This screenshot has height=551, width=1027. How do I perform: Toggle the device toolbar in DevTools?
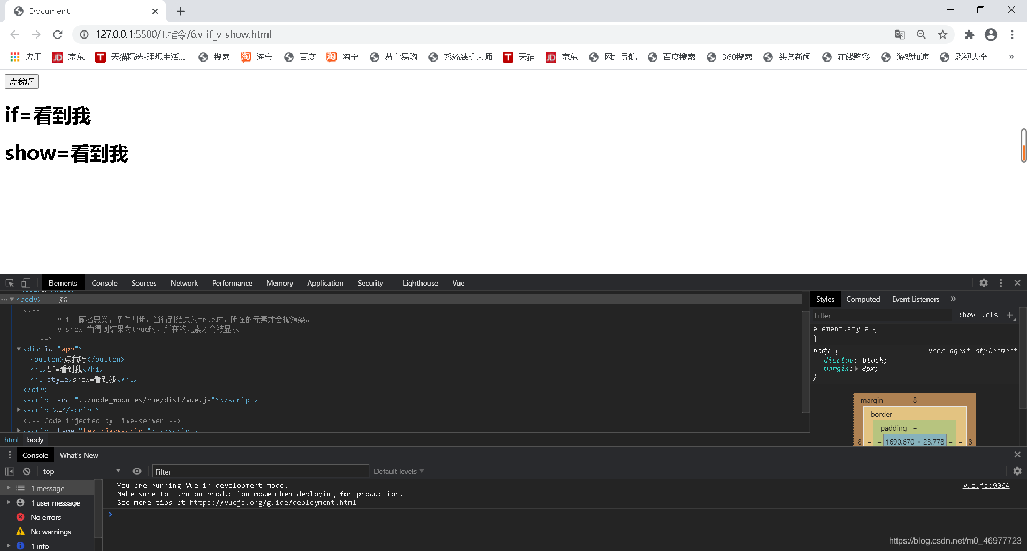tap(26, 283)
